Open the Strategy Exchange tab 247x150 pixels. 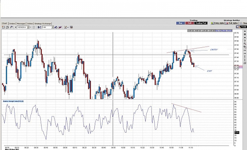(43, 24)
